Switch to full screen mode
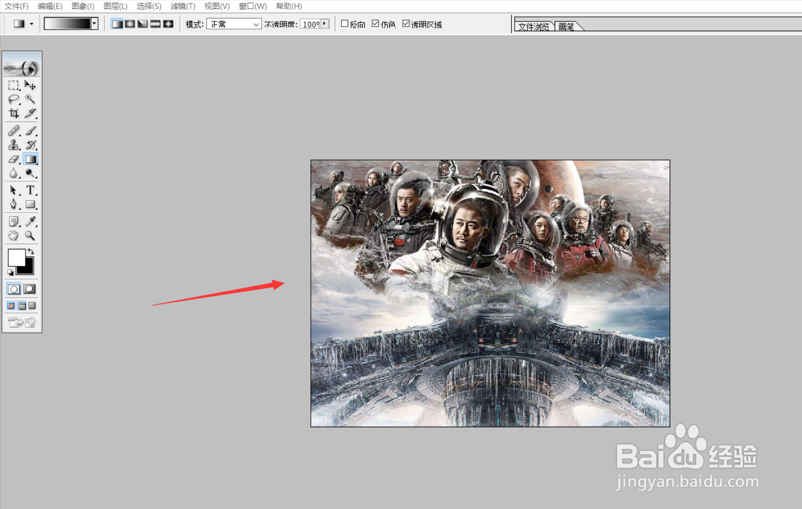Screen dimensions: 802x509 pos(32,306)
